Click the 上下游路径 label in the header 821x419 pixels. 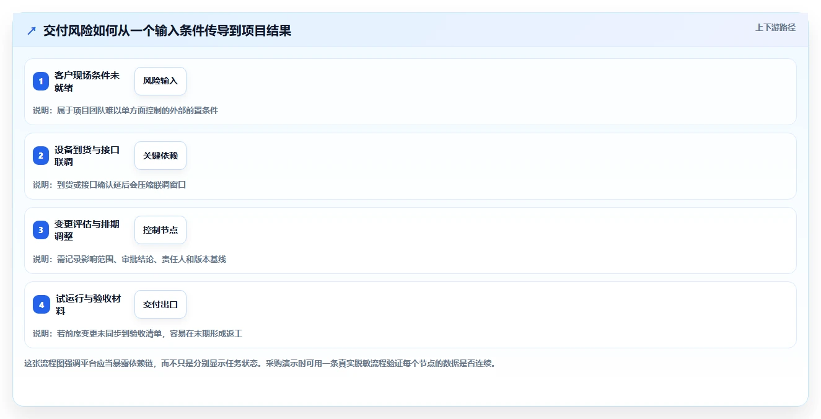click(x=775, y=28)
